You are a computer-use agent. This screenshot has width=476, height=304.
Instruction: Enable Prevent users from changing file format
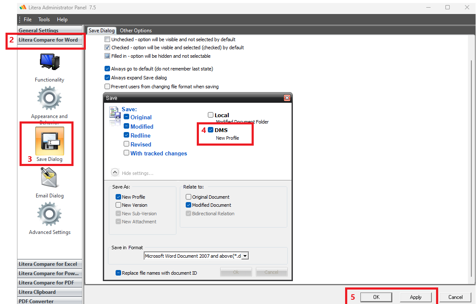tap(107, 87)
